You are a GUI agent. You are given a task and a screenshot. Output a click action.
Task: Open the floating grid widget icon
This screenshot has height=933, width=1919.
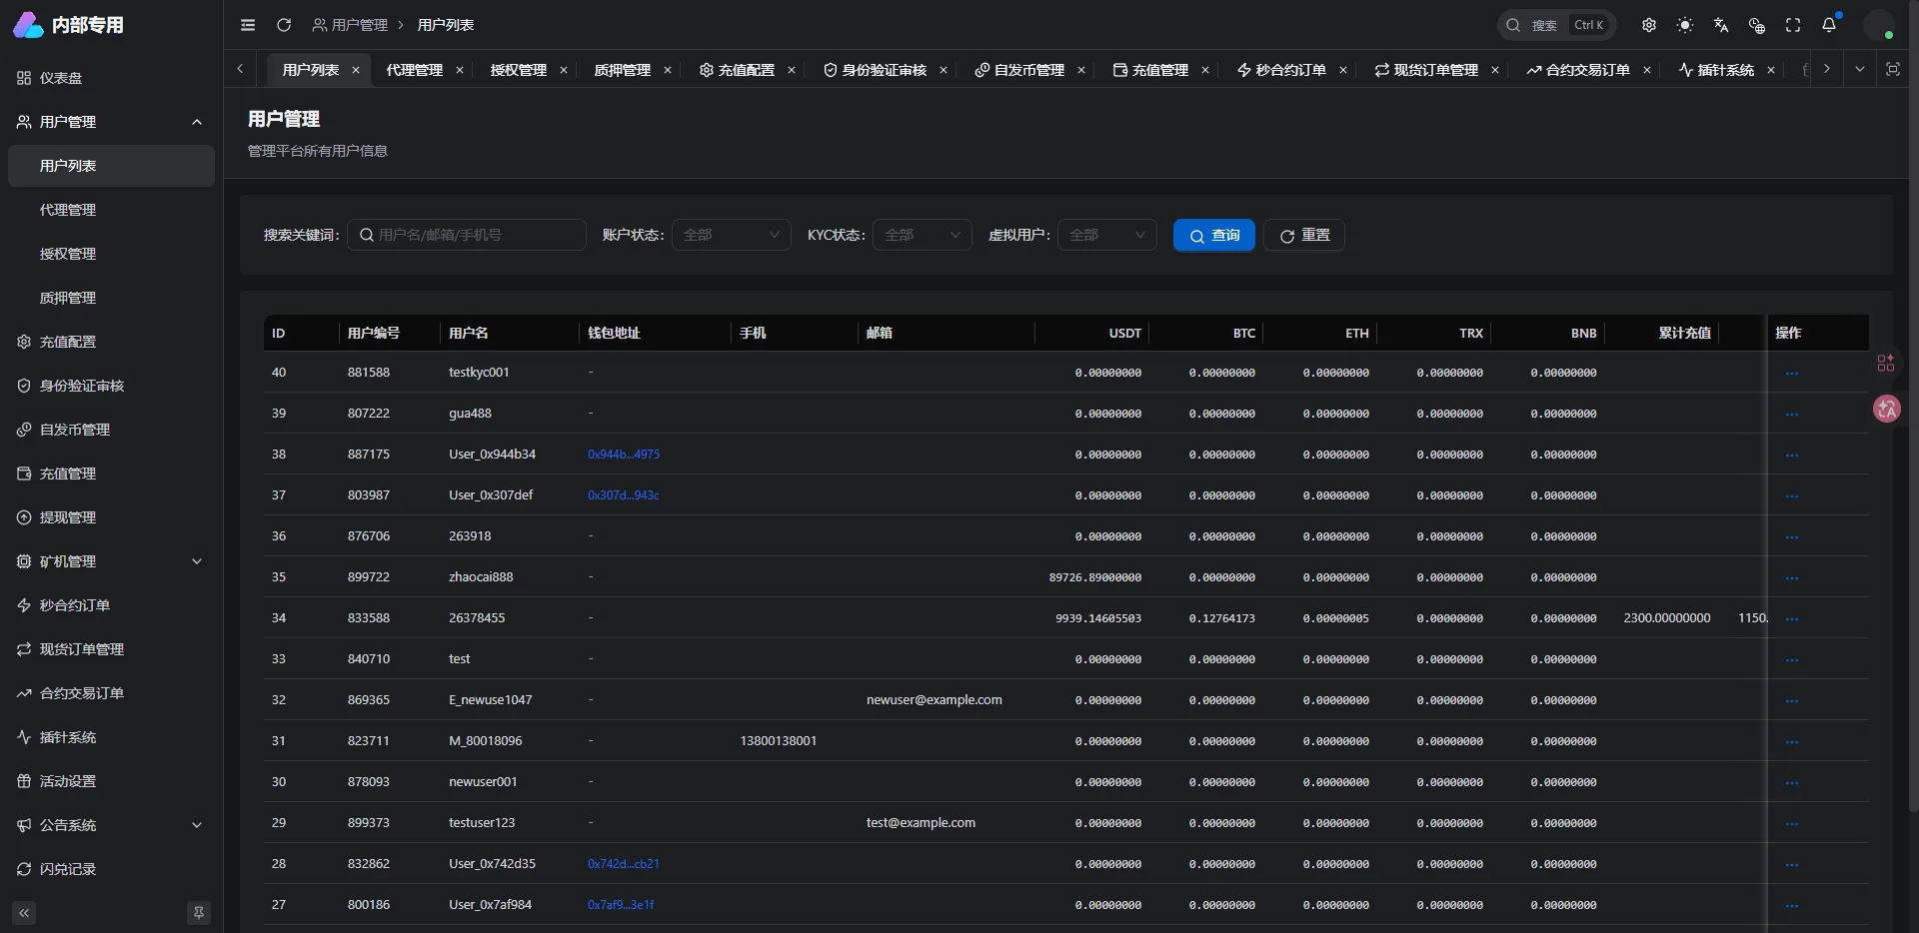(x=1886, y=363)
